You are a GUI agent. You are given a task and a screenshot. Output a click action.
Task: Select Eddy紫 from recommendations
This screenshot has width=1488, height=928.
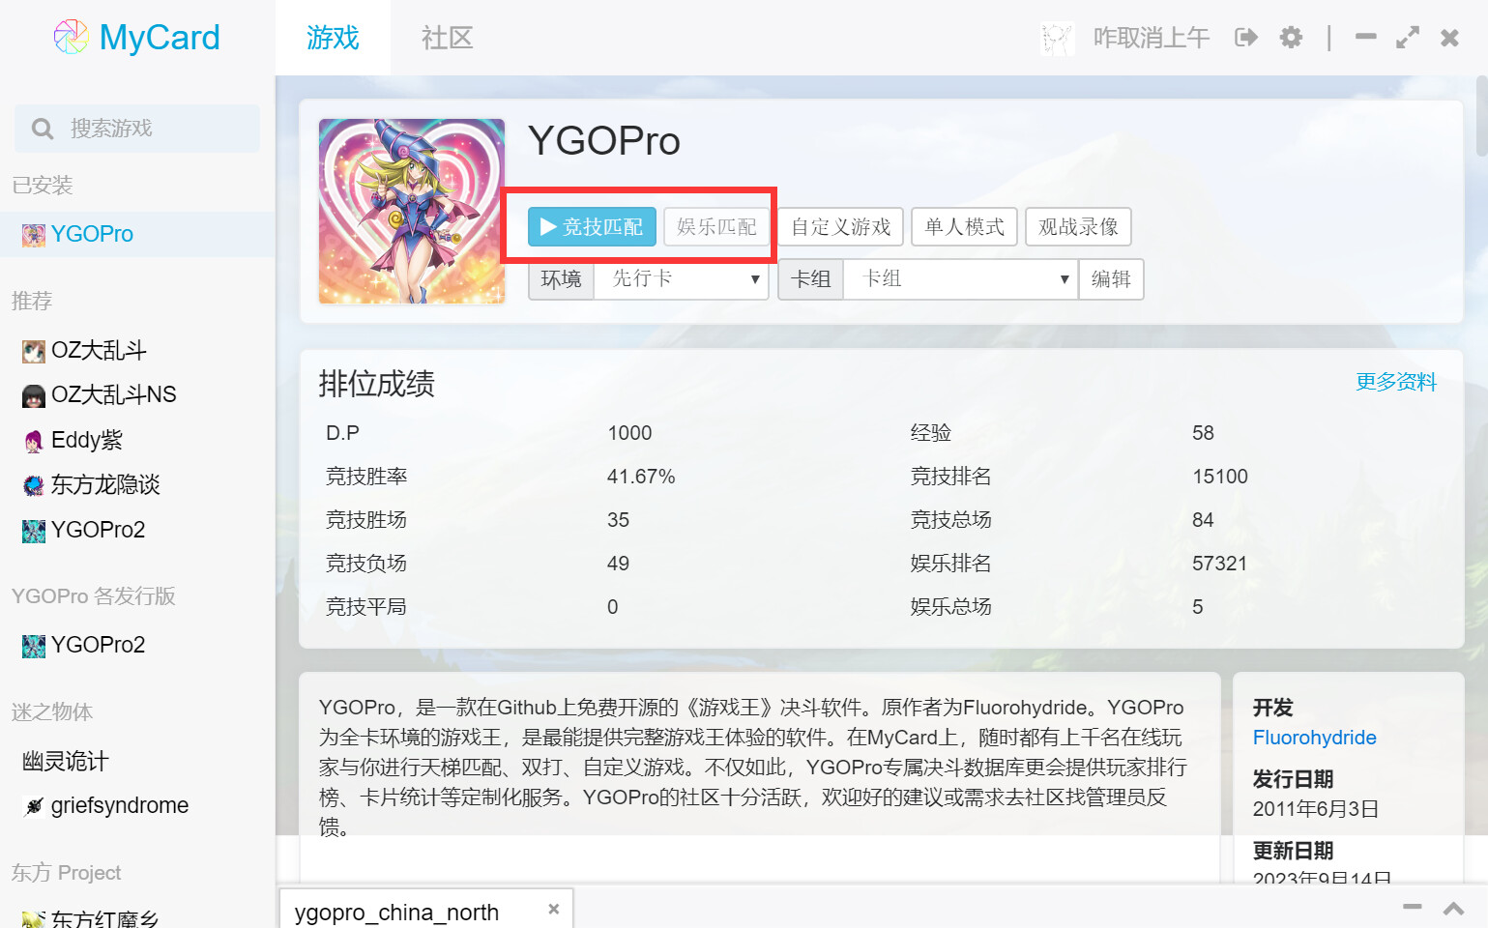[x=87, y=440]
